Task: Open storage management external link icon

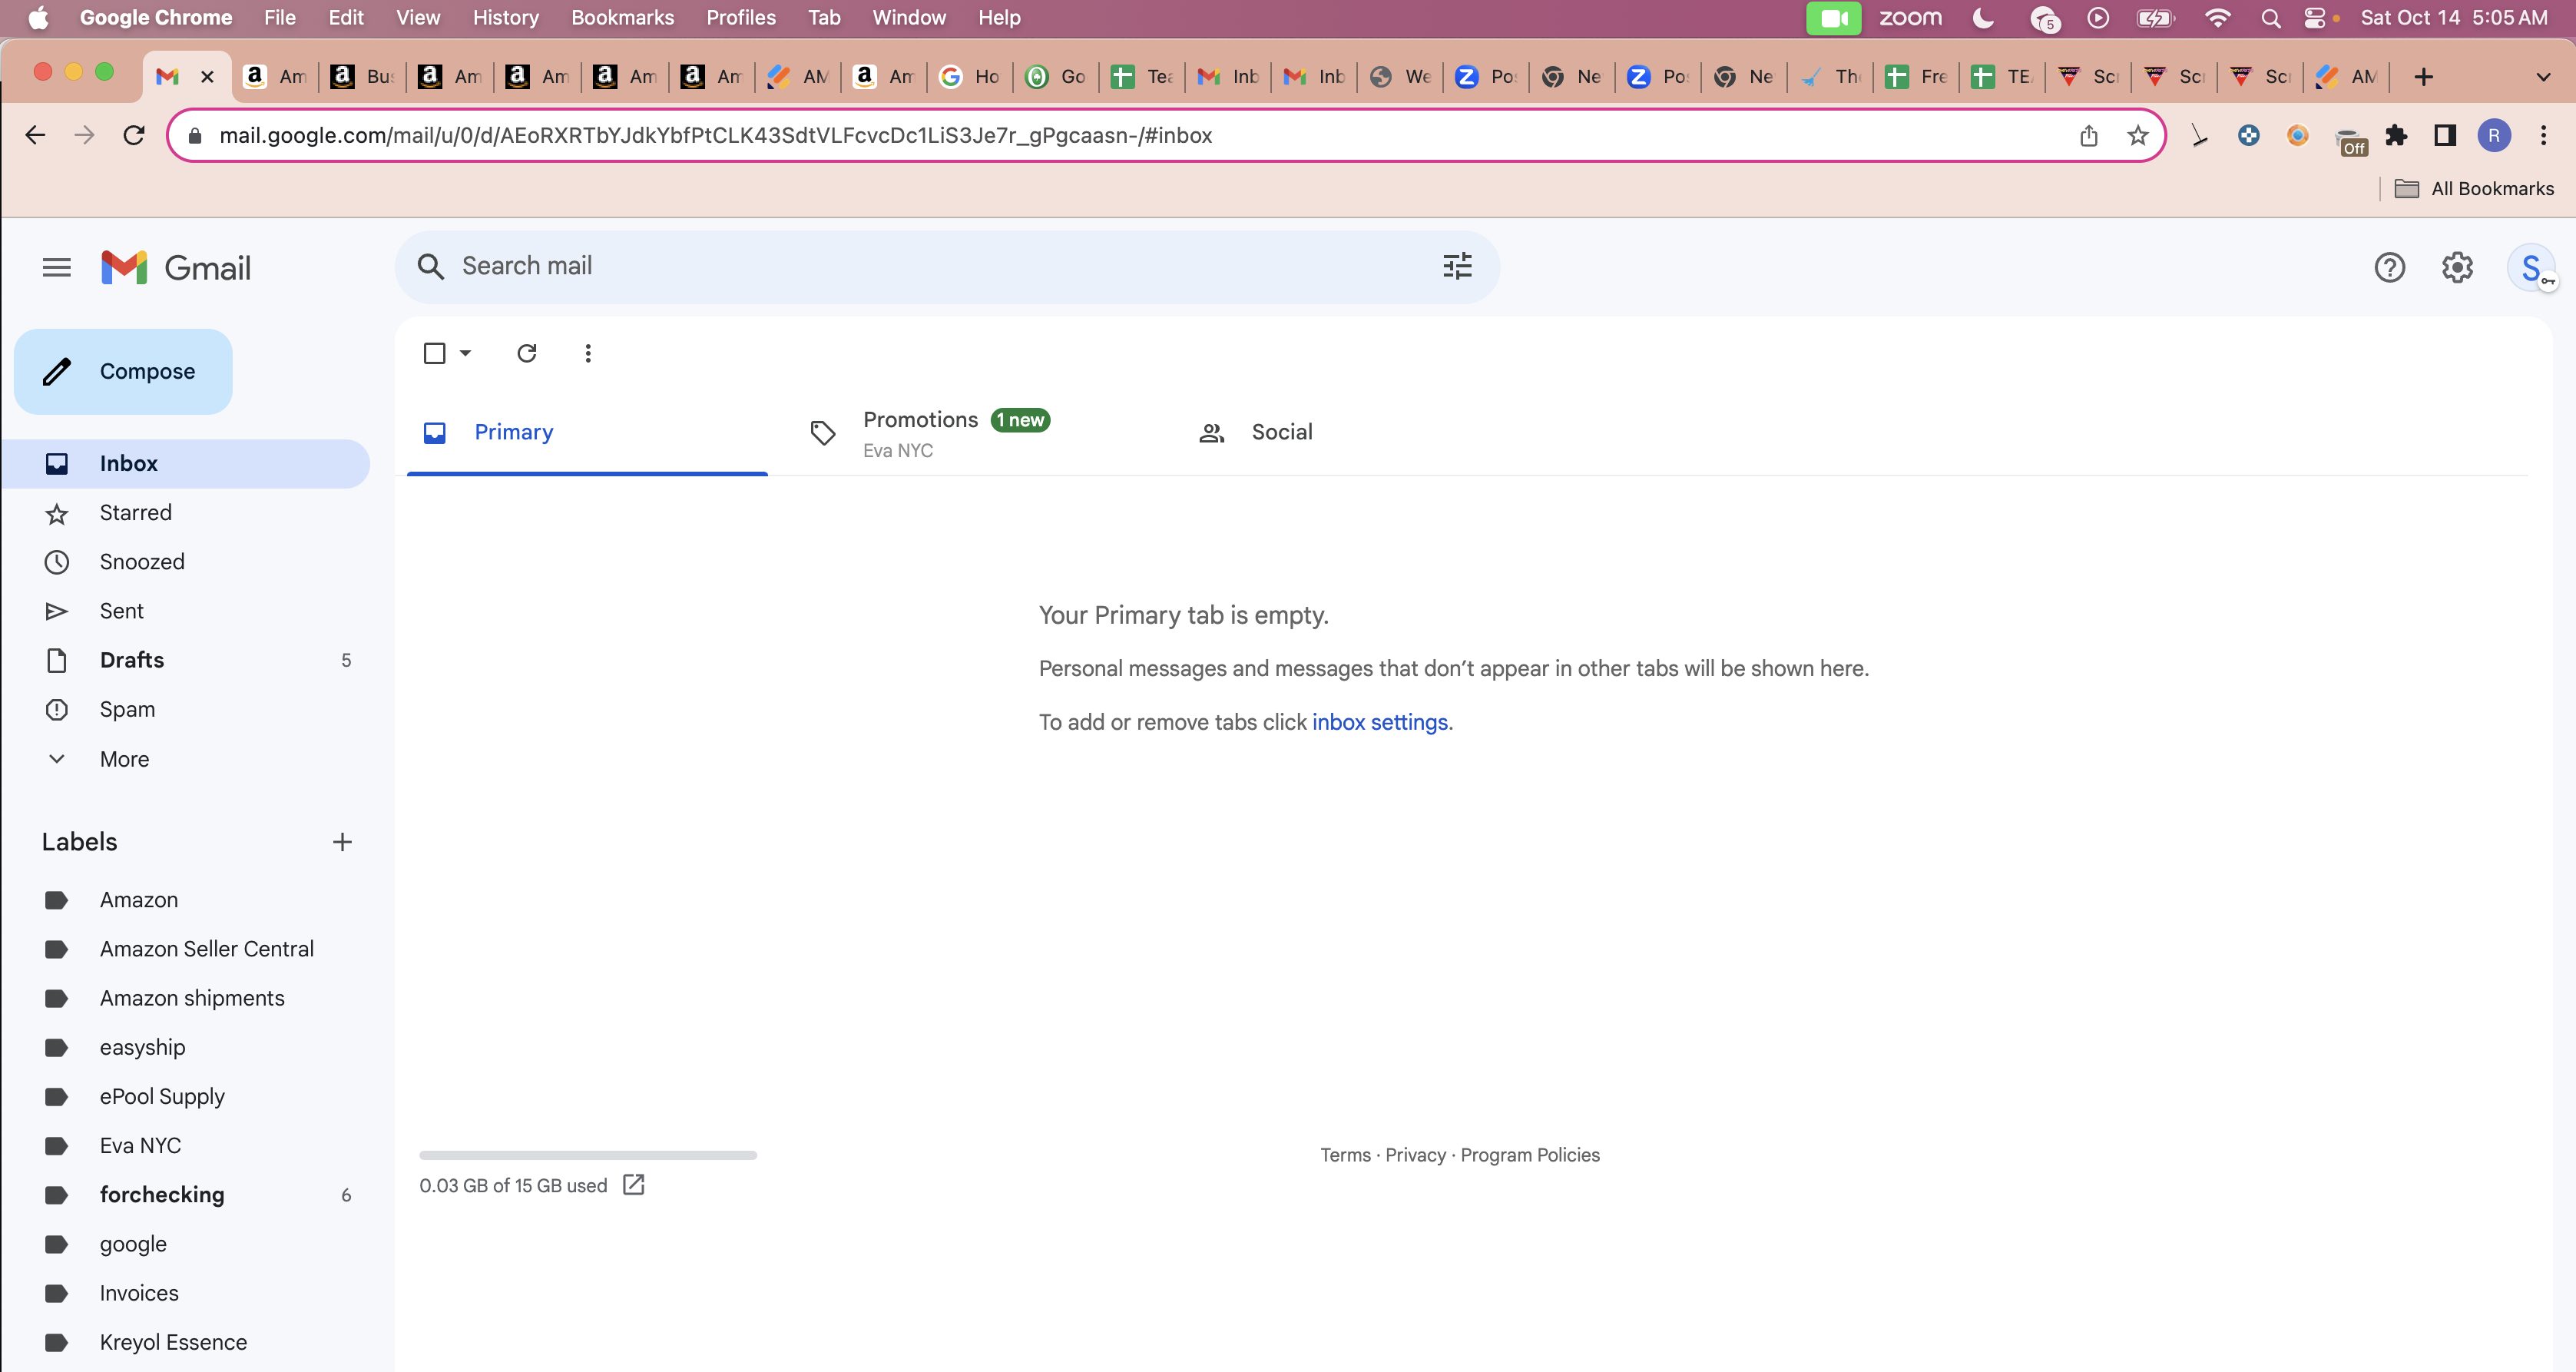Action: tap(634, 1185)
